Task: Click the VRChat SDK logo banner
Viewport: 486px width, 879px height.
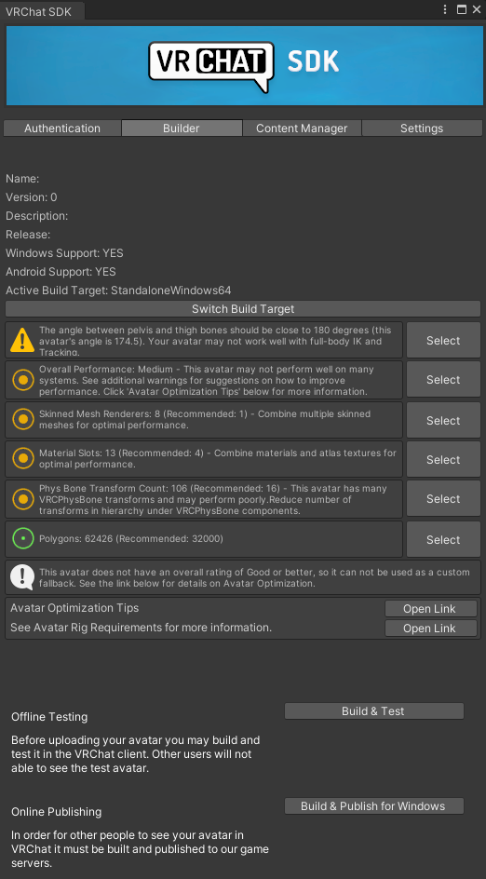Action: point(244,65)
